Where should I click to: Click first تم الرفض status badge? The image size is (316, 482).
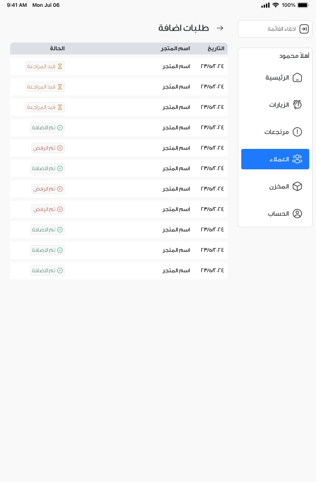tap(48, 148)
